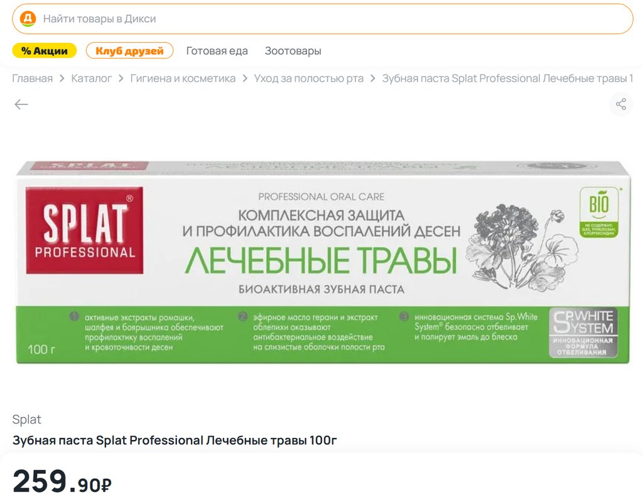Go to 'Зоотовары' category
The image size is (643, 499).
pyautogui.click(x=293, y=51)
